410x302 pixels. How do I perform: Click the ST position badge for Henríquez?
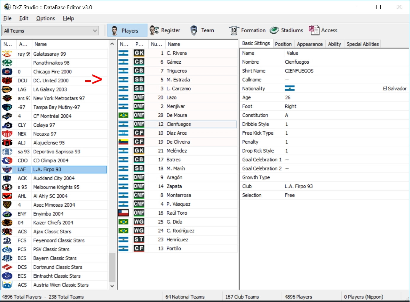139,240
